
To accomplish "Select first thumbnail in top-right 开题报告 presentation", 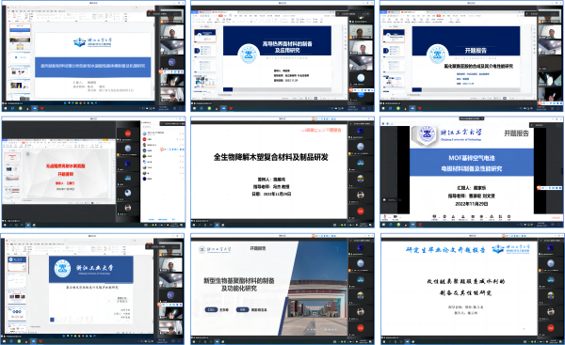I will click(x=394, y=36).
